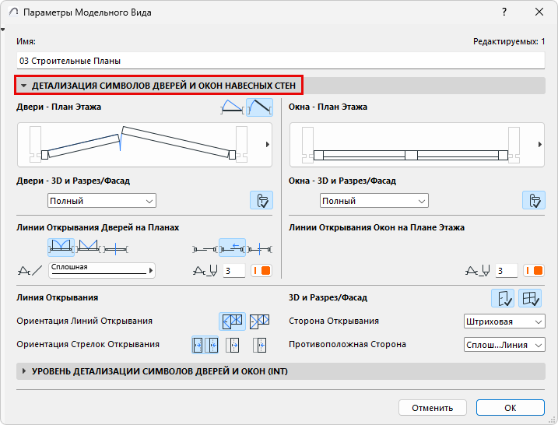Image resolution: width=558 pixels, height=425 pixels.
Task: Choose door opening style with center line only
Action: pos(116,248)
